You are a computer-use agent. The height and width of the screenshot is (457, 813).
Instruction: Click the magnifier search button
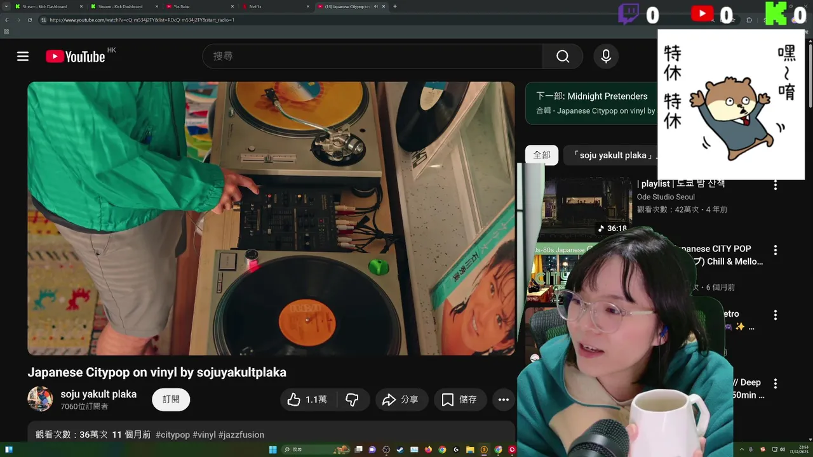(x=563, y=56)
